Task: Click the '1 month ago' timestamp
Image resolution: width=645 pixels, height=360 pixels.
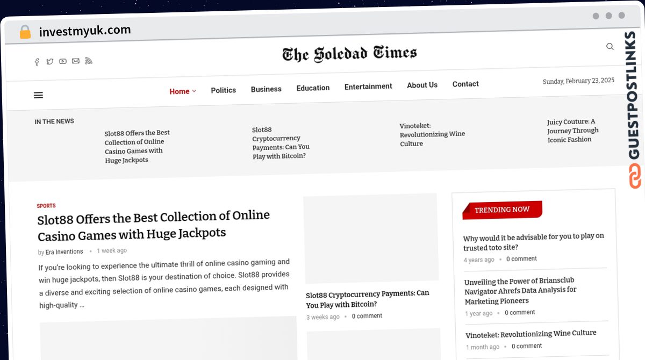Action: 483,347
